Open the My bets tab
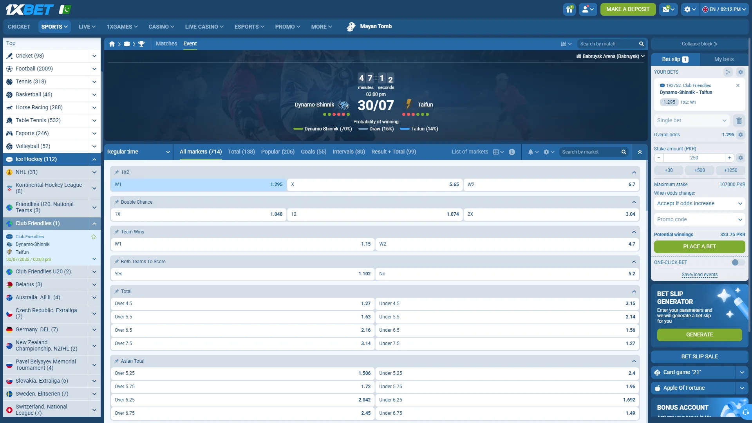Image resolution: width=752 pixels, height=423 pixels. point(724,60)
